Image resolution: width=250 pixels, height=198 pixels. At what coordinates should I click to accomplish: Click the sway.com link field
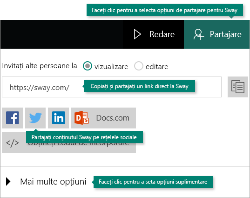tap(112, 87)
